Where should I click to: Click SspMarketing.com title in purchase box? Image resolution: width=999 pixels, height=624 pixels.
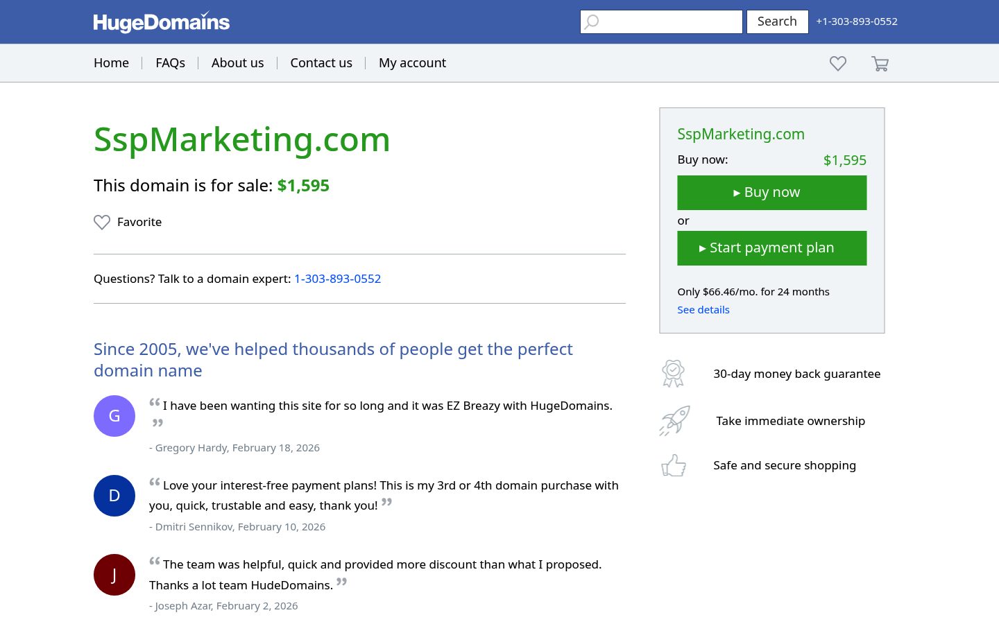[x=740, y=135]
